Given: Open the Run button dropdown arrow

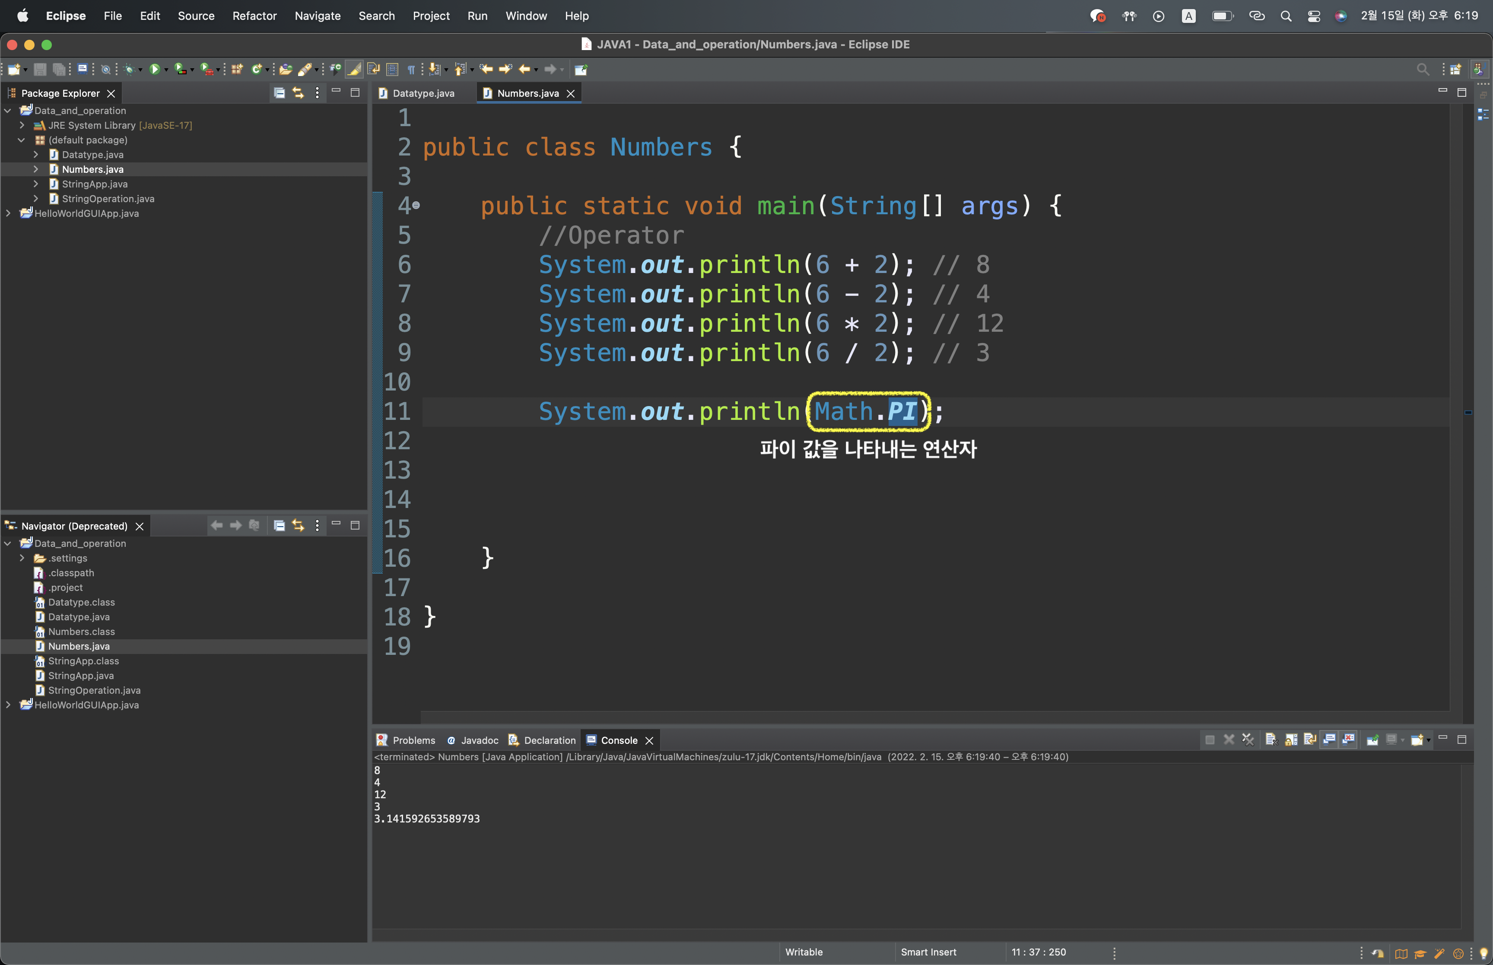Looking at the screenshot, I should tap(166, 70).
